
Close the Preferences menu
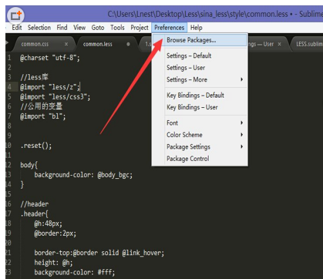[x=169, y=28]
